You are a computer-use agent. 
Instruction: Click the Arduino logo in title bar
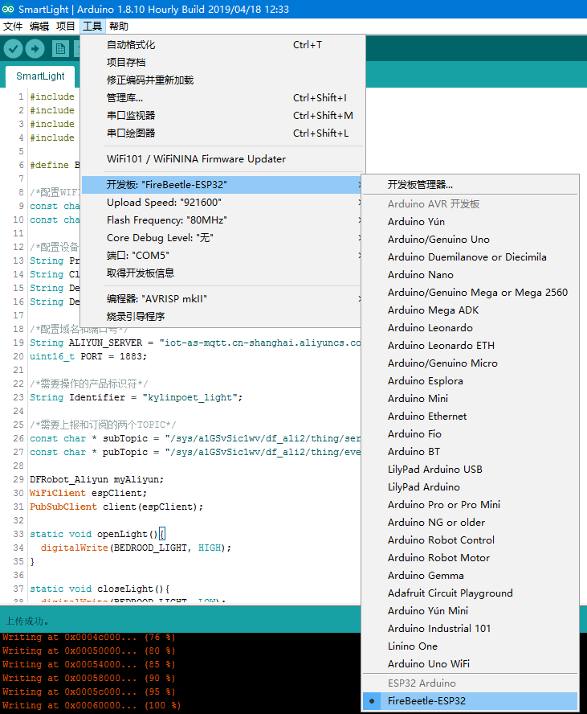tap(8, 9)
